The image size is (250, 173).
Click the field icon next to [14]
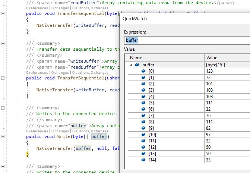(x=143, y=160)
